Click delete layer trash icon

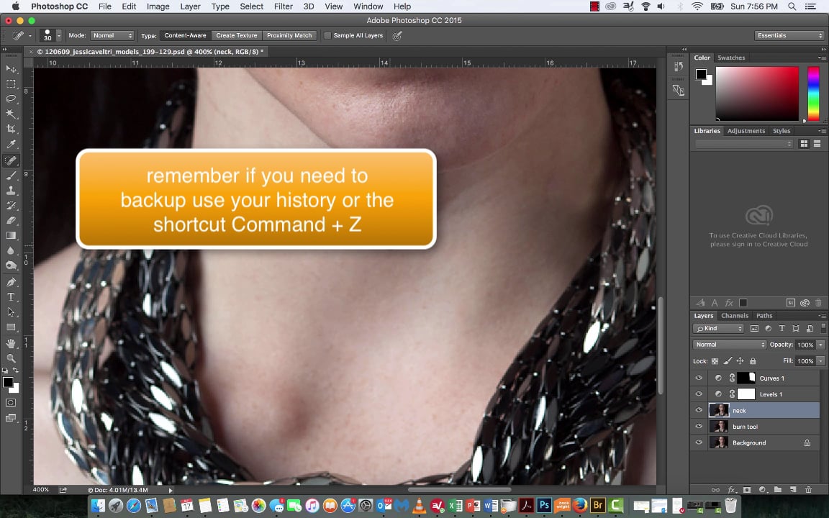(808, 490)
